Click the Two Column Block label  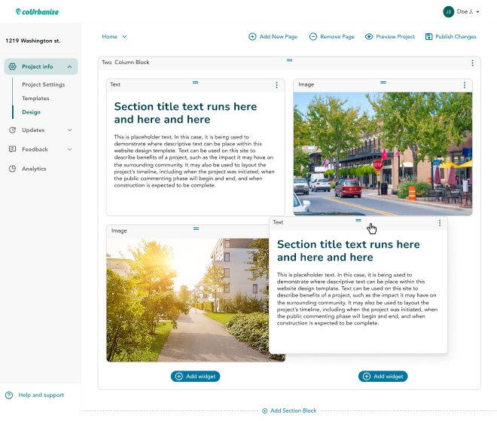(126, 63)
